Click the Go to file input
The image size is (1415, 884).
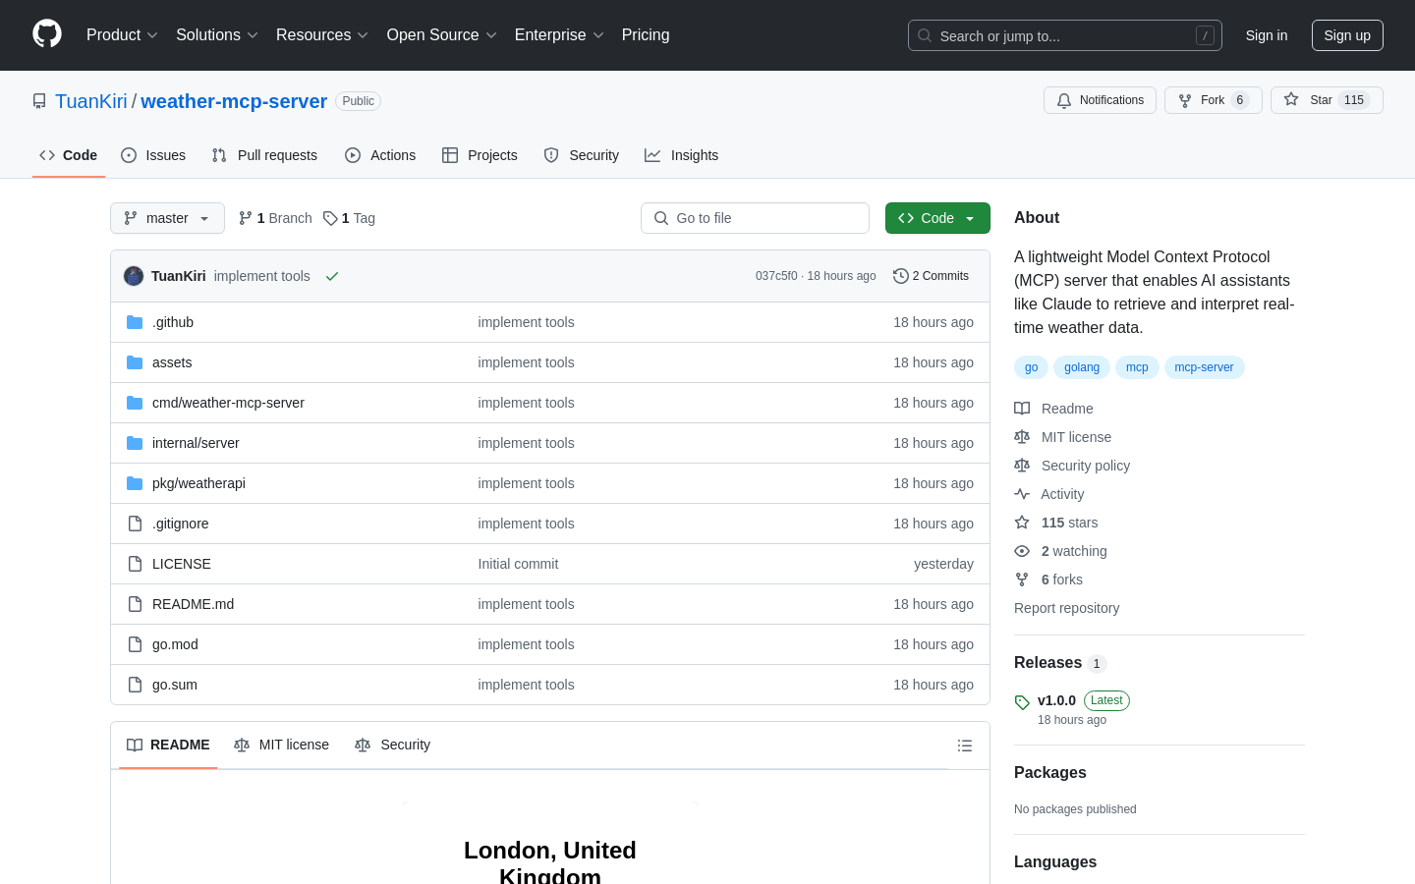pyautogui.click(x=755, y=218)
